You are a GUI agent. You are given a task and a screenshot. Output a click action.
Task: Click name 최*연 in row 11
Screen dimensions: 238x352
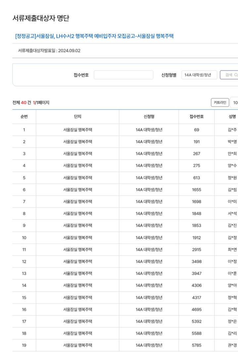tap(232, 249)
